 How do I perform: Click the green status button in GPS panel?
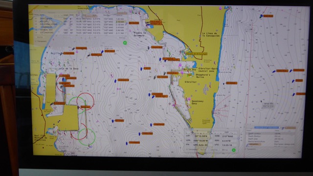click(x=234, y=150)
